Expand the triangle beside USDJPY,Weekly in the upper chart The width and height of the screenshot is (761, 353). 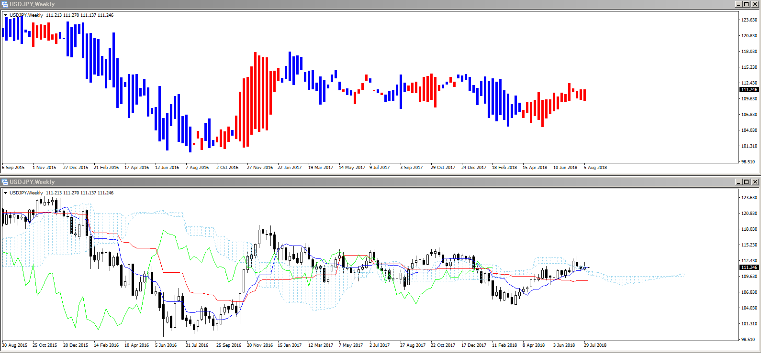(6, 15)
